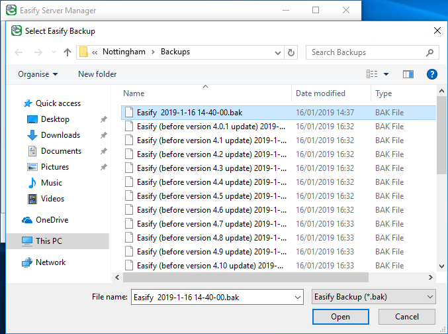
Task: Select the OneDrive cloud icon
Action: click(x=27, y=220)
